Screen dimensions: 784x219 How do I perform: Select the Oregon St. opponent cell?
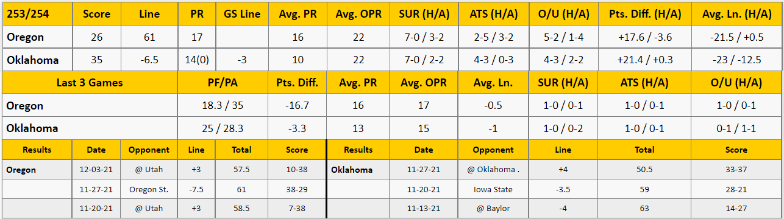click(149, 189)
